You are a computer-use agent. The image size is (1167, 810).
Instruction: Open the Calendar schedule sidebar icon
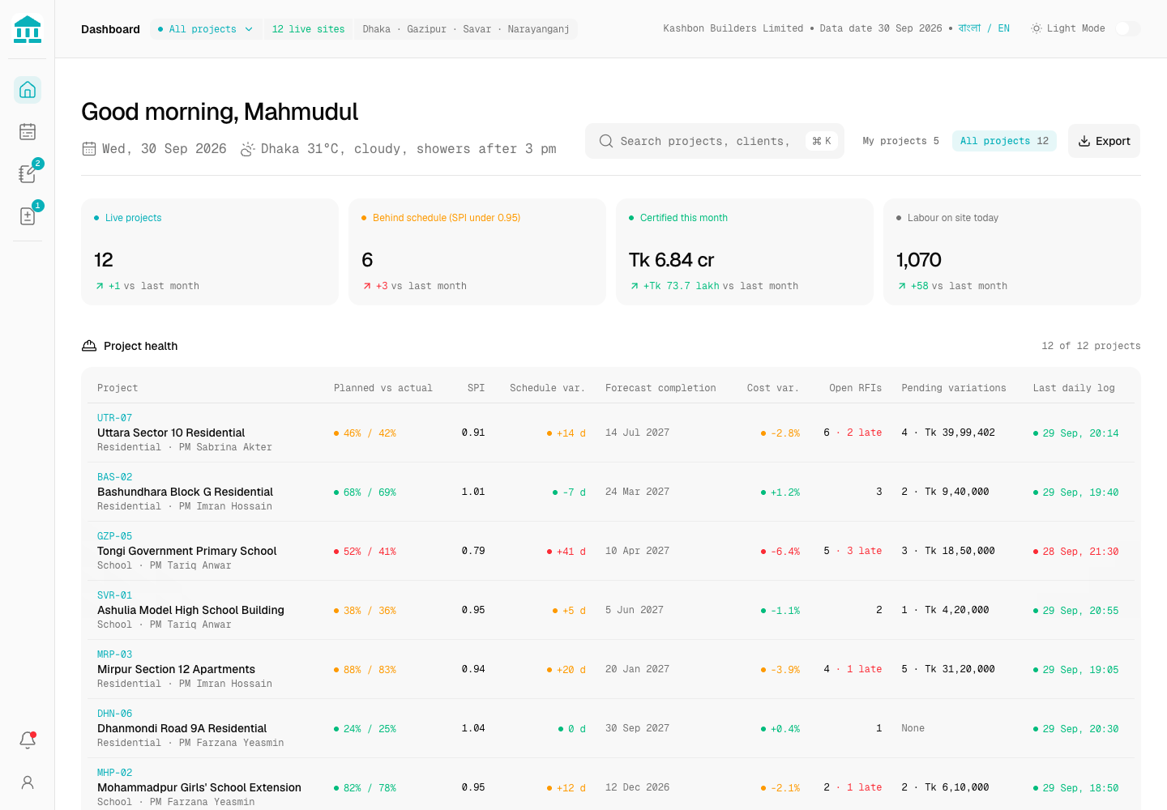pyautogui.click(x=28, y=132)
